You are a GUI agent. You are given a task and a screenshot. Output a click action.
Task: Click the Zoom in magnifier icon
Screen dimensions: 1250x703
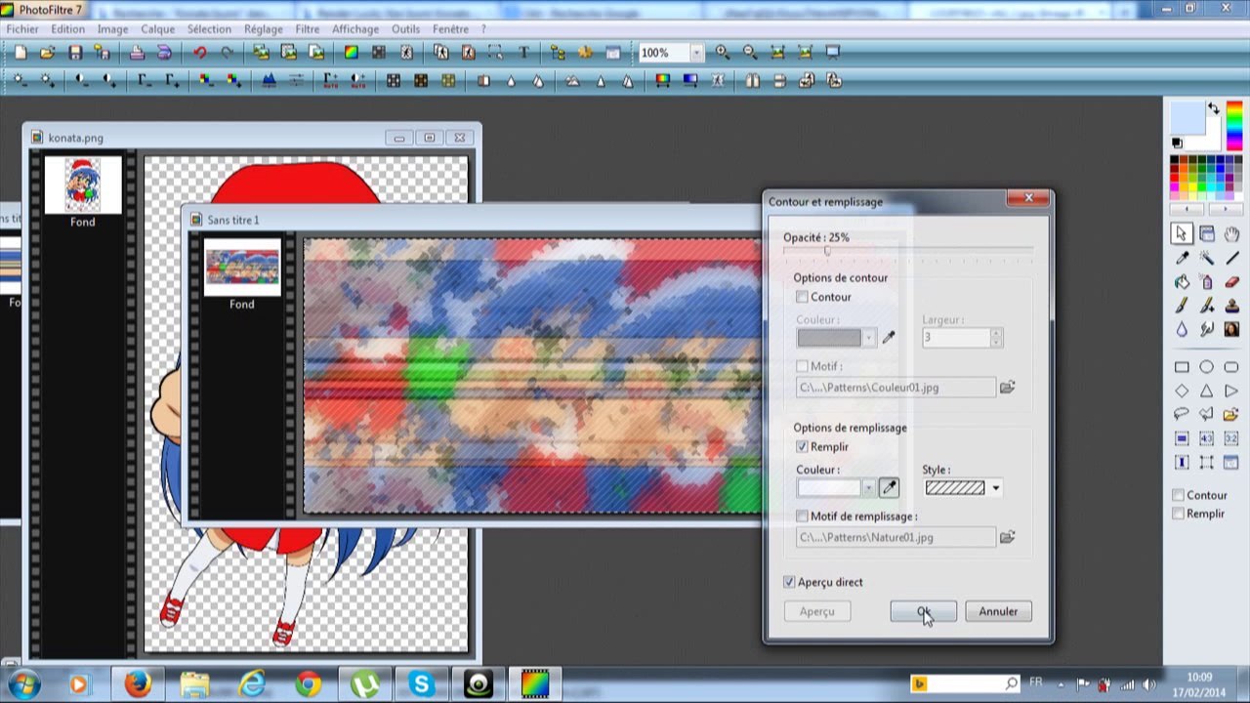pos(723,53)
